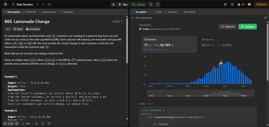
Task: Go to next question arrow
Action: pos(43,4)
